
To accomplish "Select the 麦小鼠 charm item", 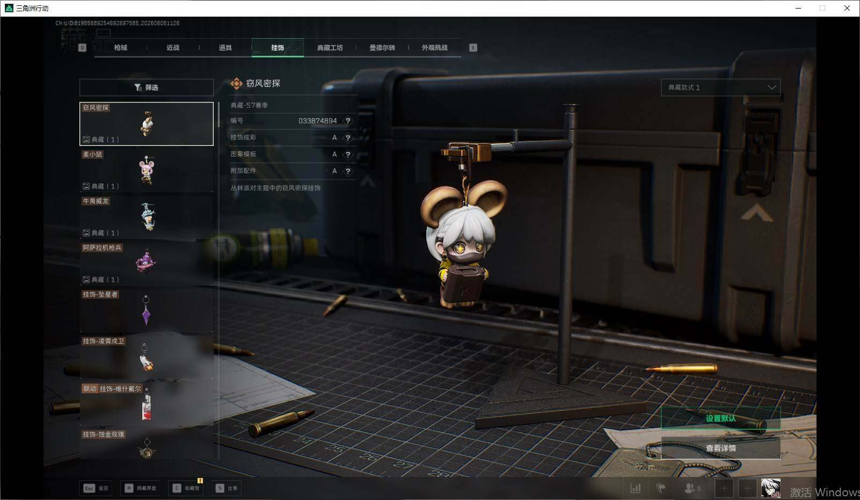I will tap(147, 170).
